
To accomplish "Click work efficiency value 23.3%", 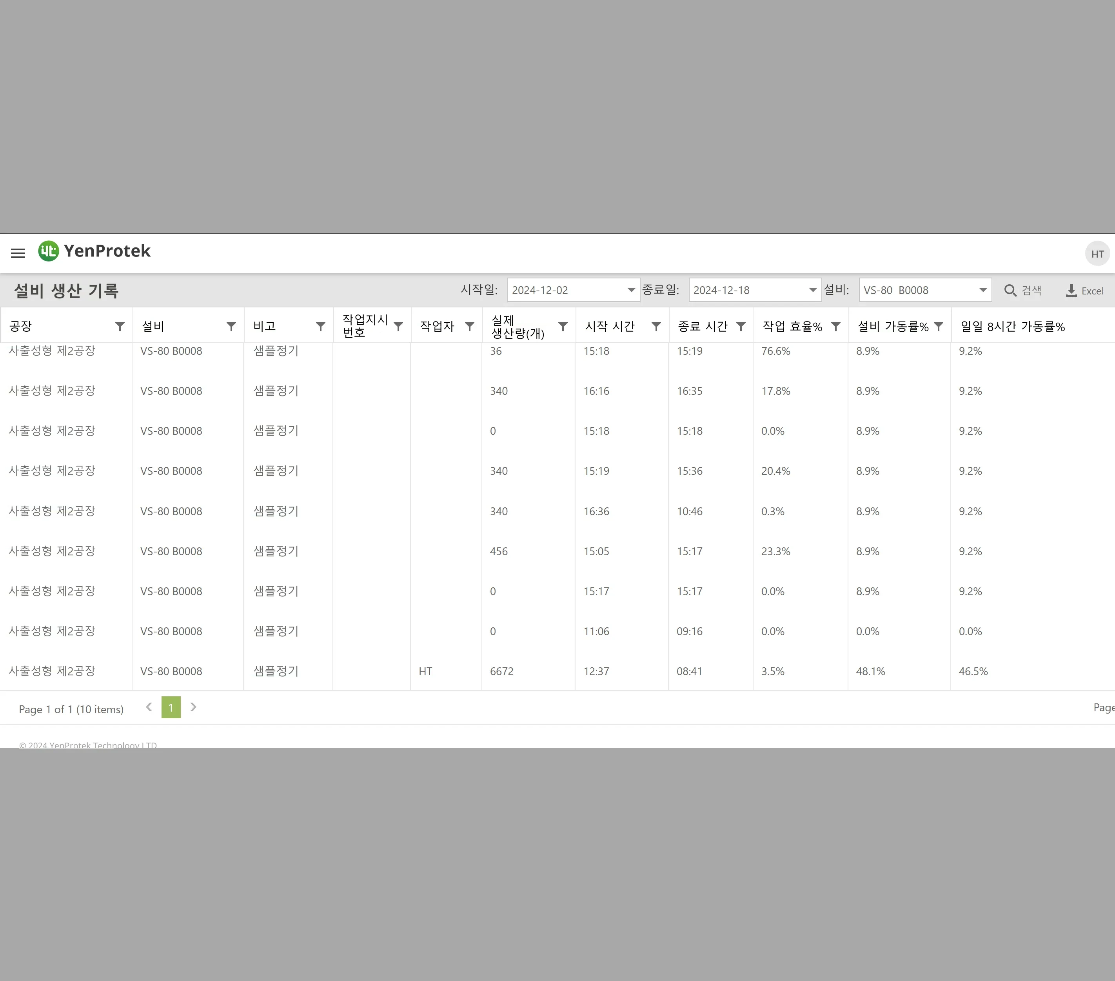I will coord(776,552).
